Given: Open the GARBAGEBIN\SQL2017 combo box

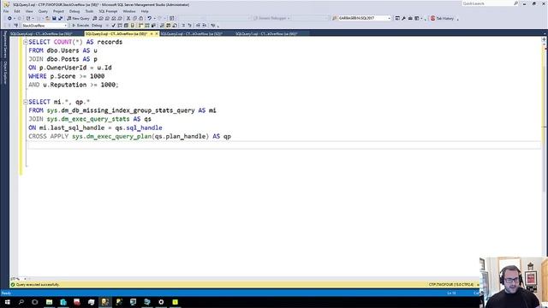Looking at the screenshot, I should click(x=364, y=18).
